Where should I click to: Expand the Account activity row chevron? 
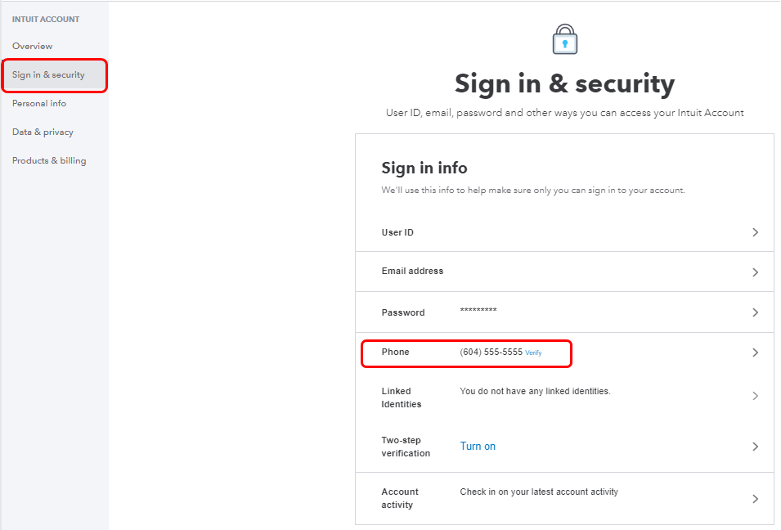coord(755,498)
